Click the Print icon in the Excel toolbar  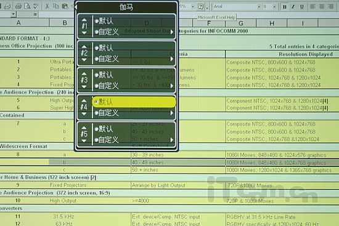18,6
